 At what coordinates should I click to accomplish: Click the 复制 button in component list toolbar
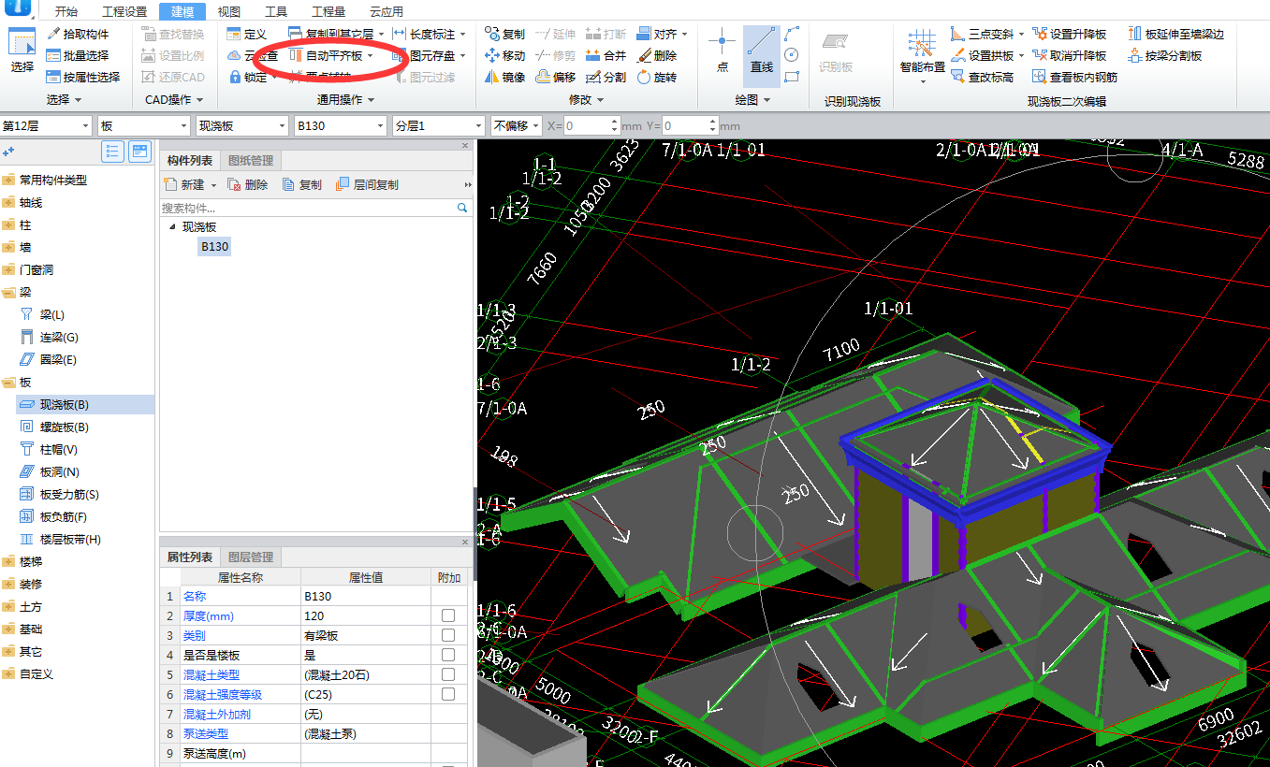(302, 185)
